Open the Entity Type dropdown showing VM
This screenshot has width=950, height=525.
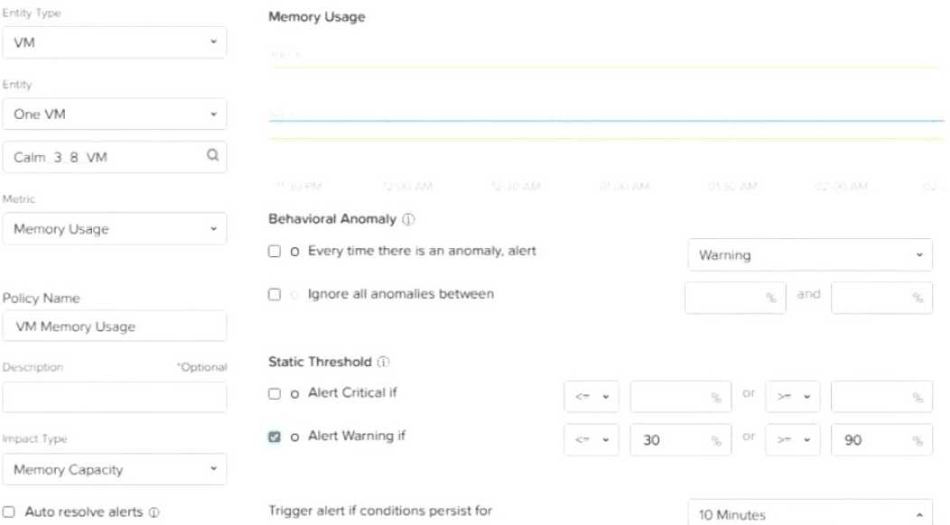click(114, 42)
